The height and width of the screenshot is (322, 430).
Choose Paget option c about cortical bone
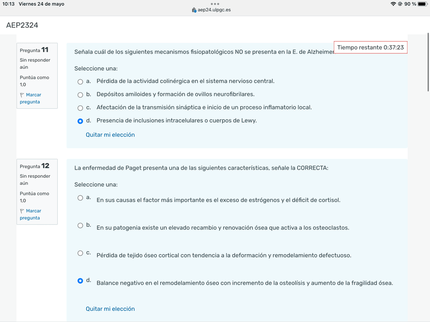point(80,253)
